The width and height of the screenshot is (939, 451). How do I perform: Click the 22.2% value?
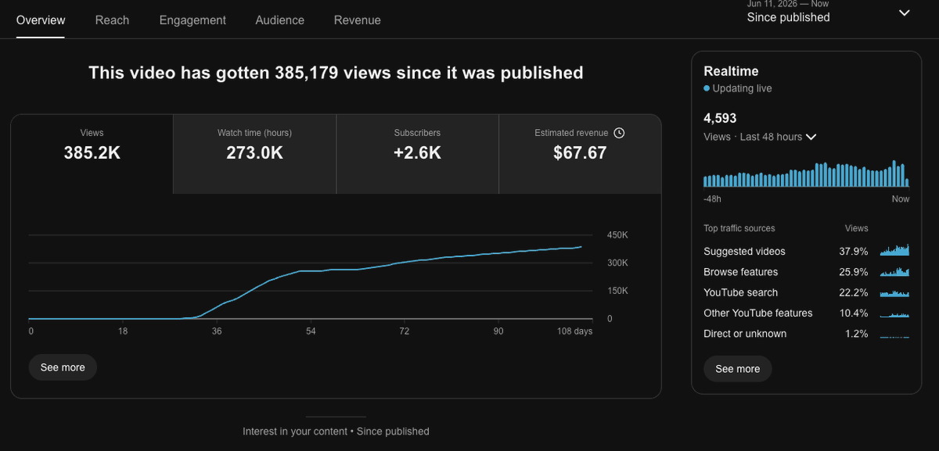[x=853, y=292]
